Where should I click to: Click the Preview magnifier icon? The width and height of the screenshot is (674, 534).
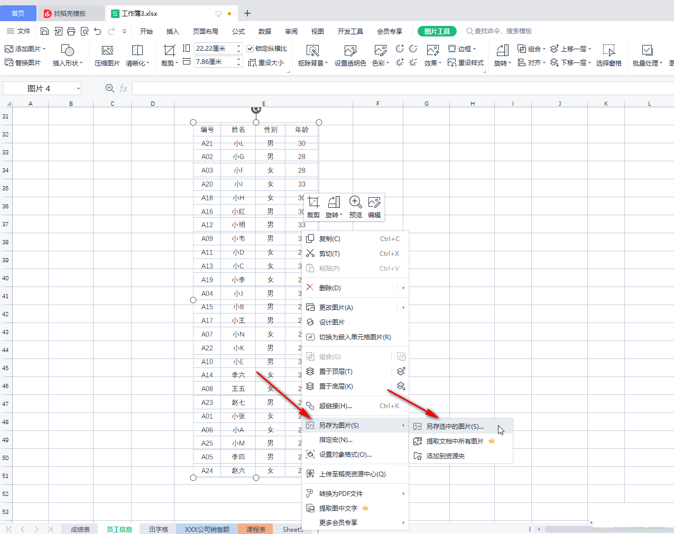[x=355, y=202]
